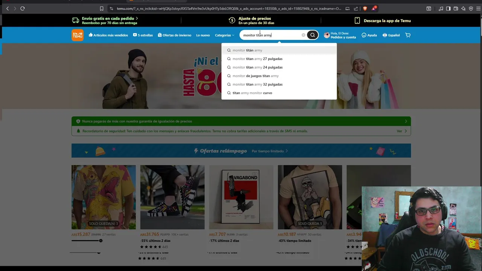Image resolution: width=482 pixels, height=271 pixels.
Task: Open 'Ofertas relámpago' heading
Action: tap(220, 151)
